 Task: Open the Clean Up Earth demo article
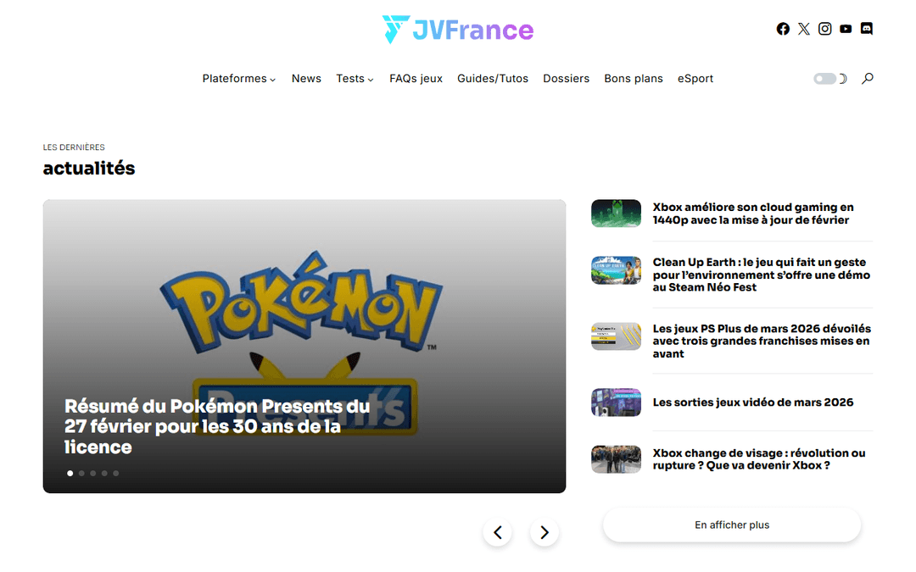(761, 275)
